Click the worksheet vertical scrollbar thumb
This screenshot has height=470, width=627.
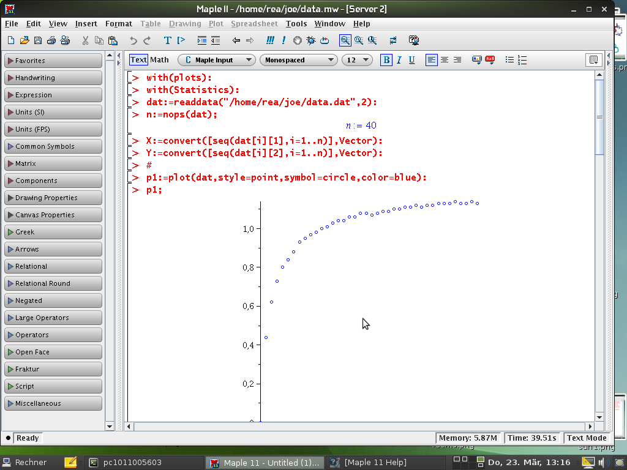click(x=599, y=117)
